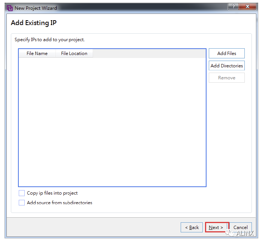Click the Add Directories button
The image size is (262, 244).
[x=226, y=65]
